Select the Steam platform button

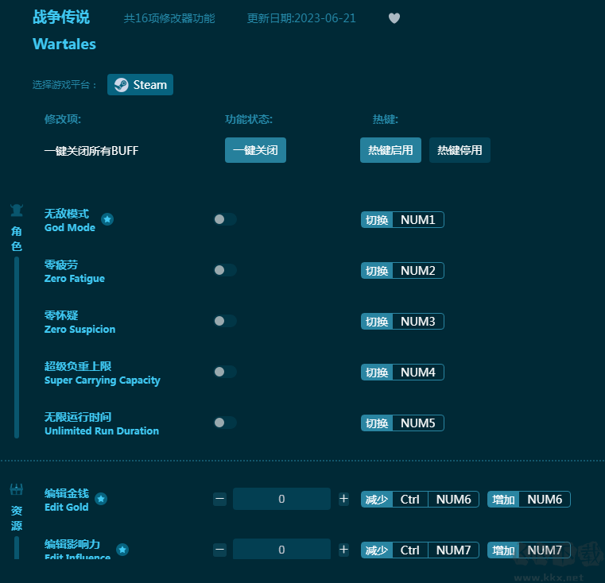point(141,85)
